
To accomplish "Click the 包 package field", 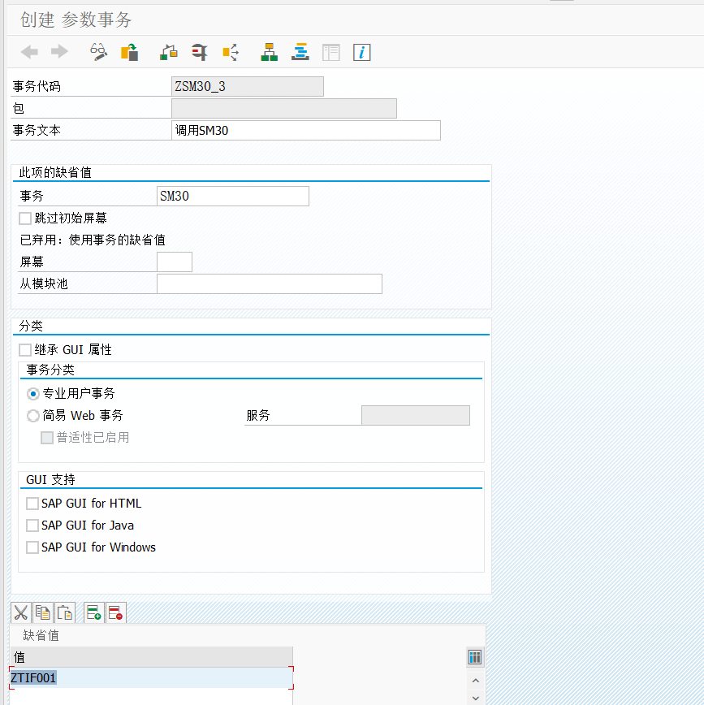I will (x=284, y=108).
